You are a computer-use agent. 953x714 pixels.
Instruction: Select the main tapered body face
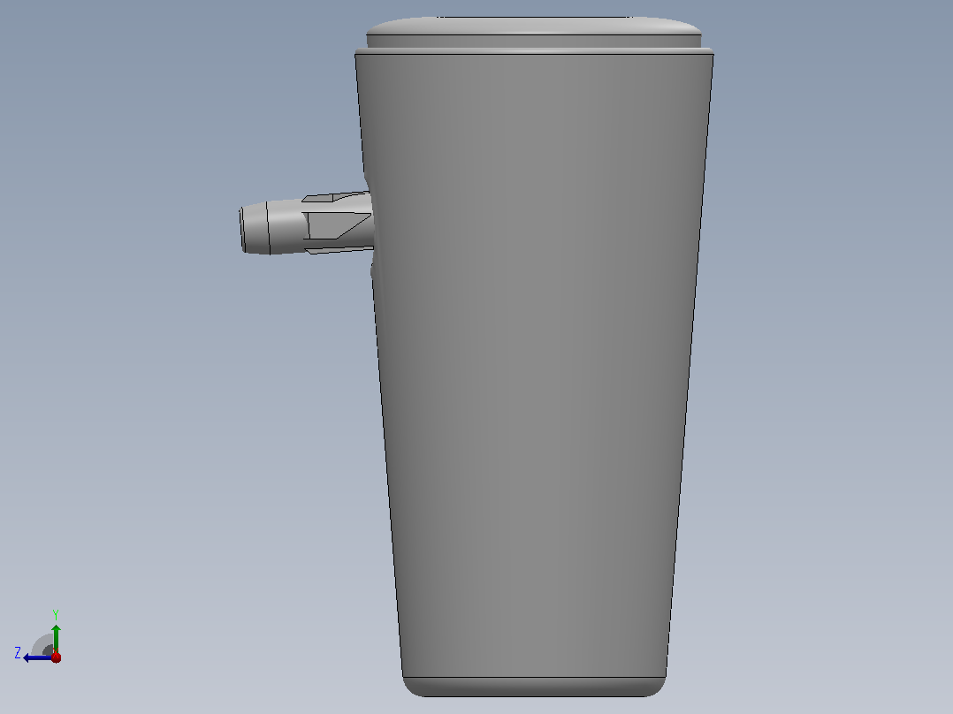pyautogui.click(x=535, y=365)
